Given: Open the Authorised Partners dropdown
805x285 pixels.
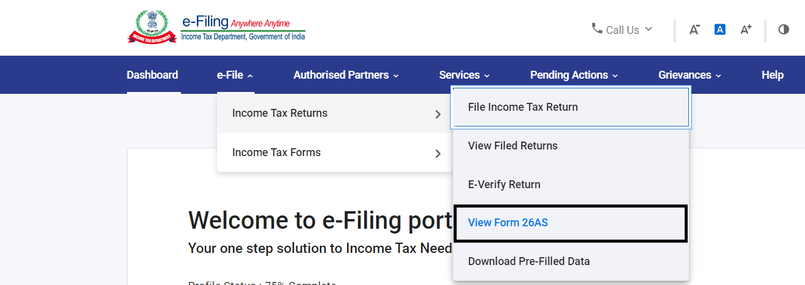Looking at the screenshot, I should 346,75.
